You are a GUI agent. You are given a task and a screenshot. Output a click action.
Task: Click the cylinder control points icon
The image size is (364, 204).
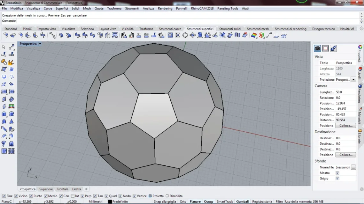click(200, 35)
